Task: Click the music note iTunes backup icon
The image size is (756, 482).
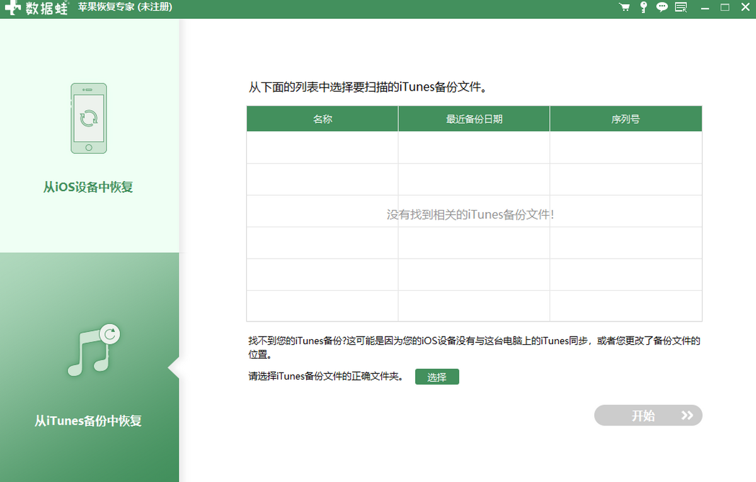Action: pos(92,351)
